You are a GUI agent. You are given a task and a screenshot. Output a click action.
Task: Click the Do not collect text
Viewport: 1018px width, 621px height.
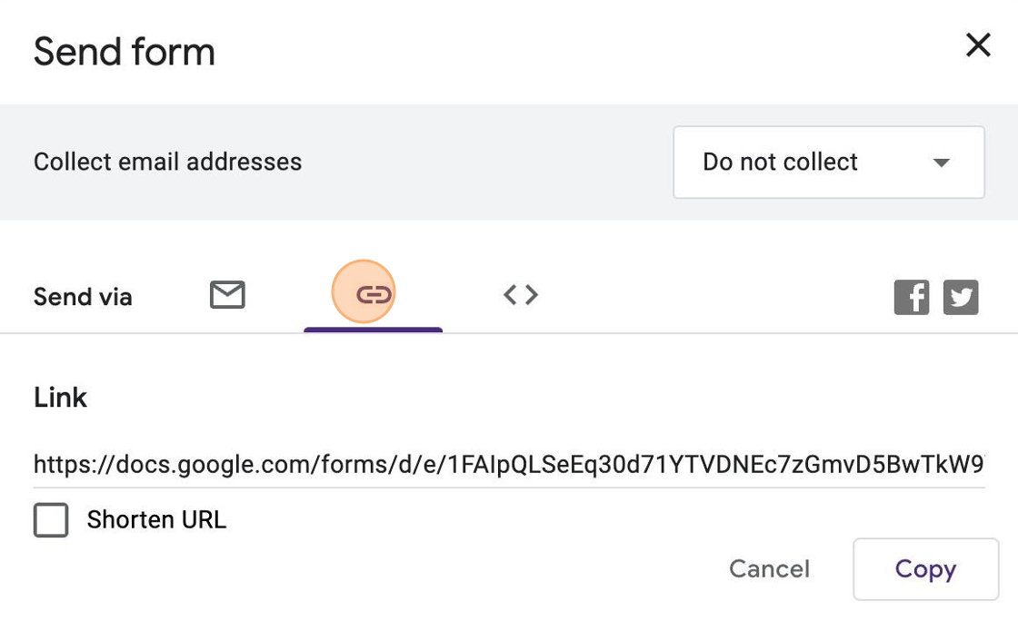780,163
